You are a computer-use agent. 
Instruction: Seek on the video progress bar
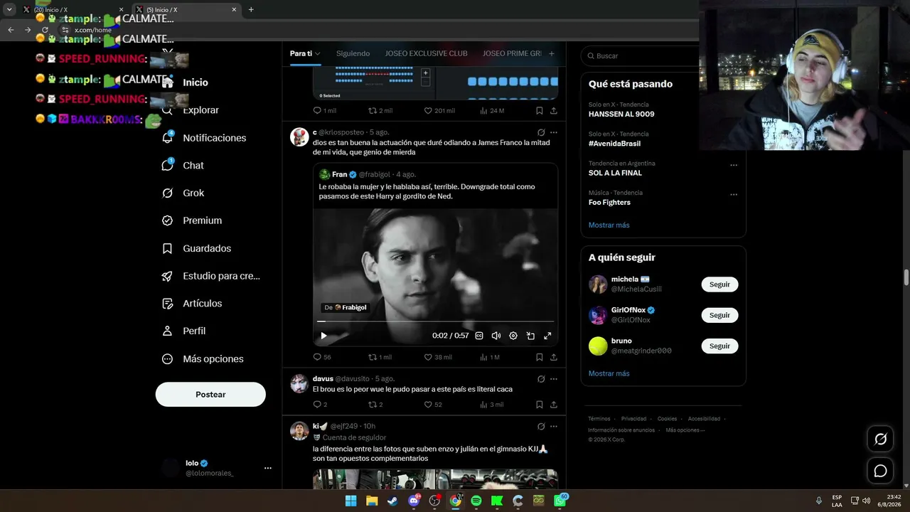point(435,321)
